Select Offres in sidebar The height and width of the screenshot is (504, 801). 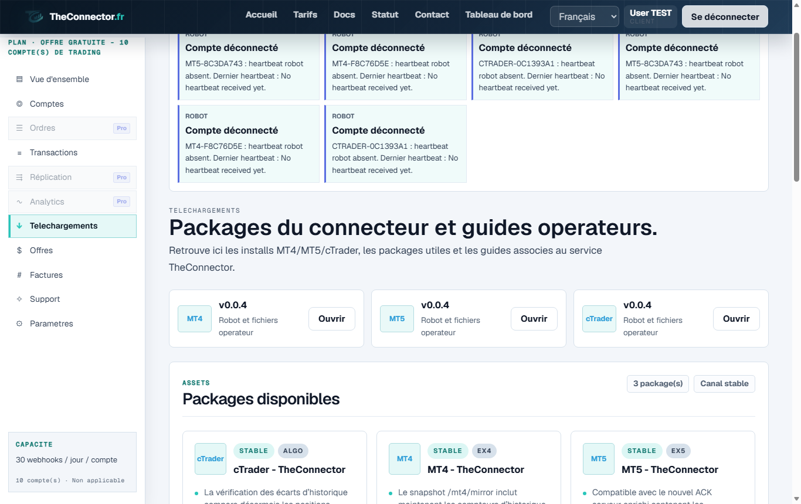pyautogui.click(x=73, y=250)
